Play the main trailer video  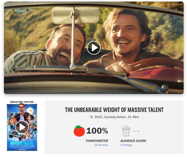tap(94, 48)
